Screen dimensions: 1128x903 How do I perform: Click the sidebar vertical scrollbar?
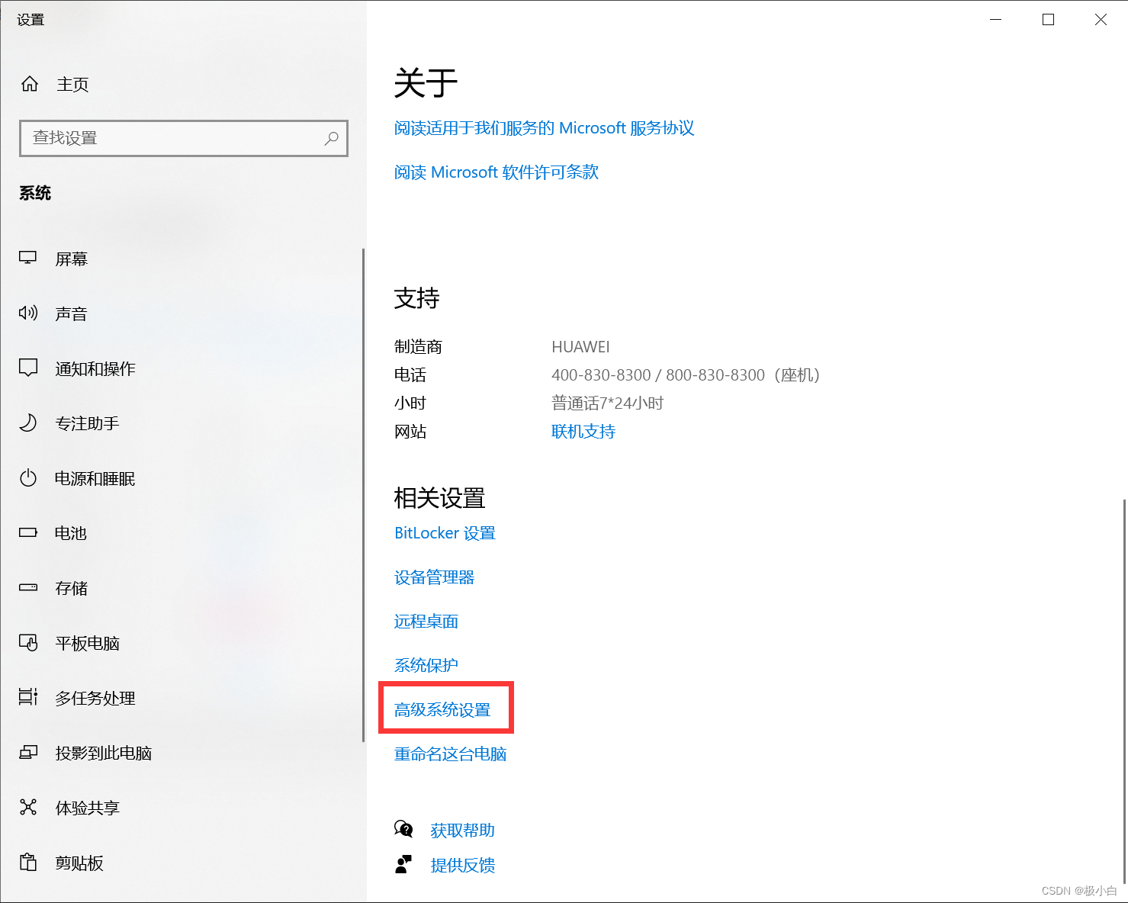point(363,495)
